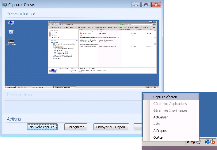
Task: Click the Capture d'écran title bar icon
Action: [5, 5]
